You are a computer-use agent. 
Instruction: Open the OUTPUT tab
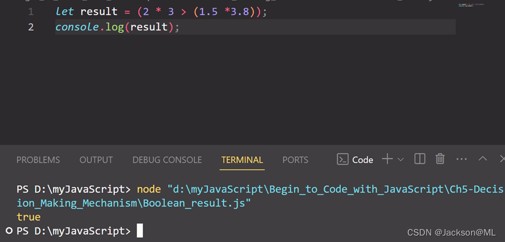pos(96,160)
